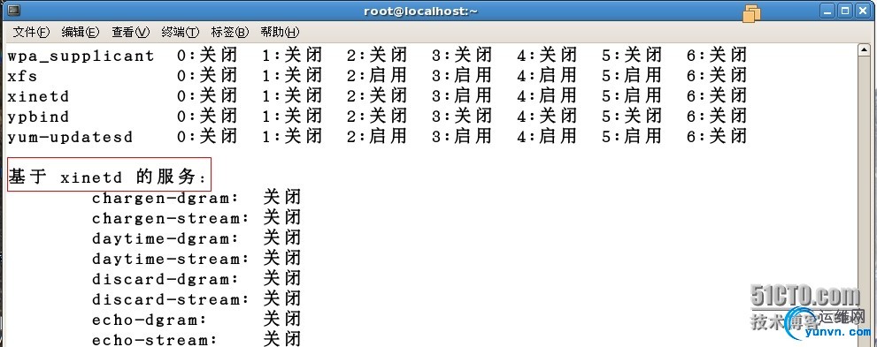The height and width of the screenshot is (347, 877).
Task: Maximize the root@localhost terminal window
Action: click(845, 11)
